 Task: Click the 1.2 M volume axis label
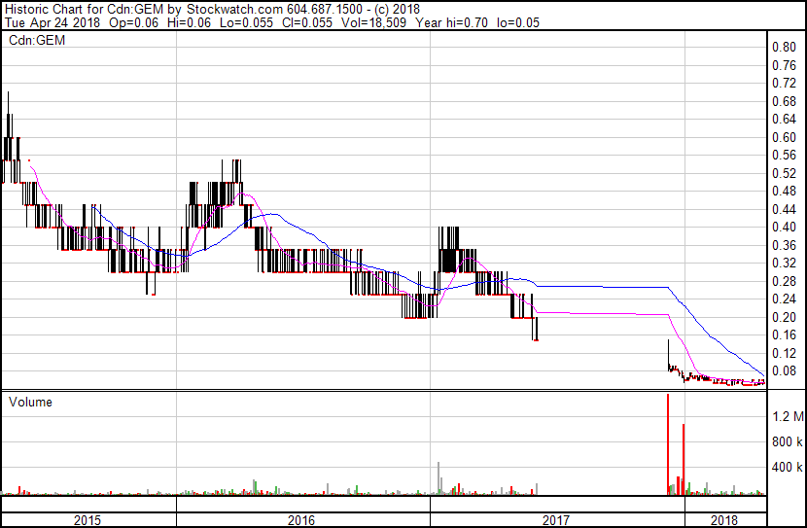coord(787,417)
